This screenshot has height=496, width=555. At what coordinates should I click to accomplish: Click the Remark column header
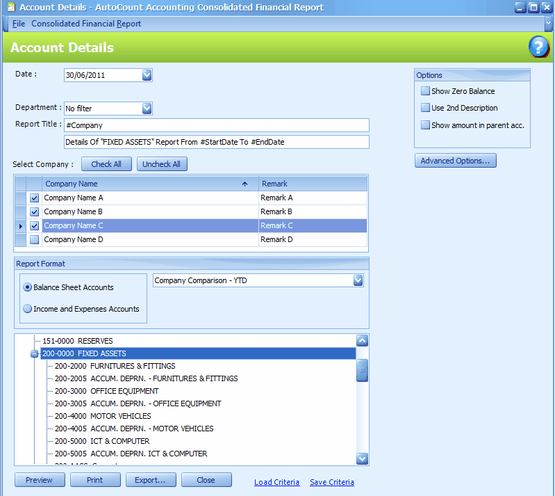click(313, 184)
